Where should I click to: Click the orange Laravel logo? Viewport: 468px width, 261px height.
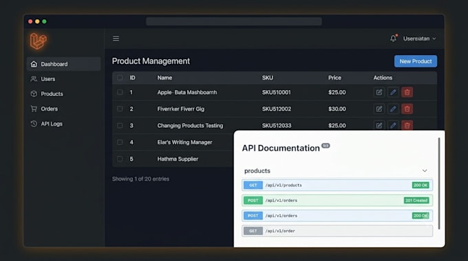(x=39, y=41)
